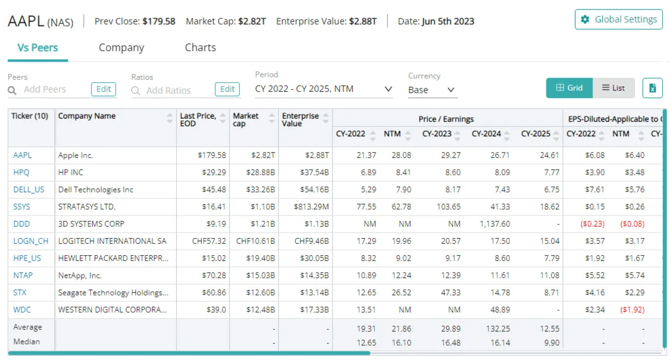This screenshot has width=671, height=361.
Task: Sort Price/Earnings CY-2025 column arrows
Action: click(556, 136)
